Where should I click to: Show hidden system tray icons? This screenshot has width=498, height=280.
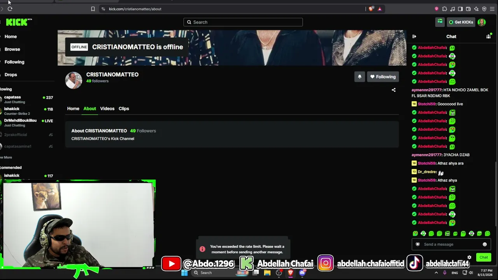436,273
